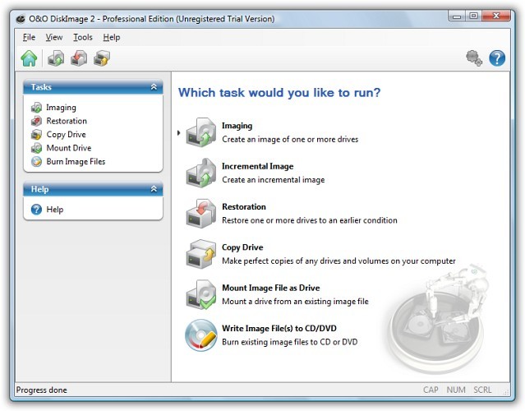525x411 pixels.
Task: Open help via blue question mark toolbar icon
Action: pos(497,58)
